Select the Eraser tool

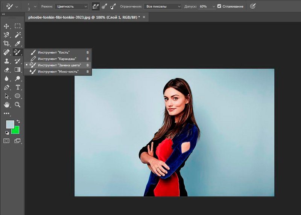point(6,70)
